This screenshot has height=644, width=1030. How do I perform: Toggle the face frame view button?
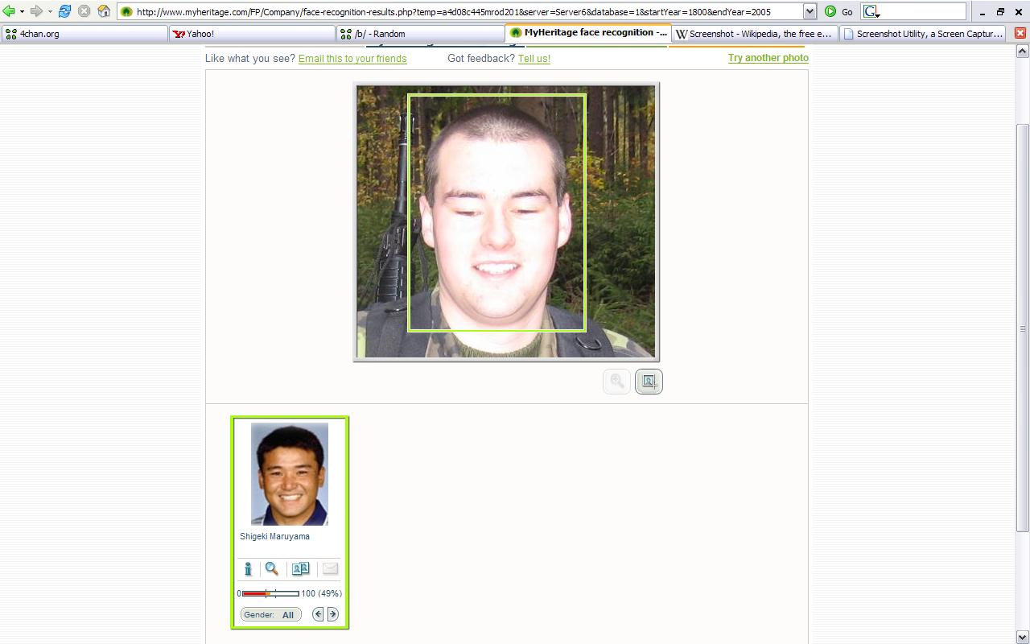pos(649,382)
